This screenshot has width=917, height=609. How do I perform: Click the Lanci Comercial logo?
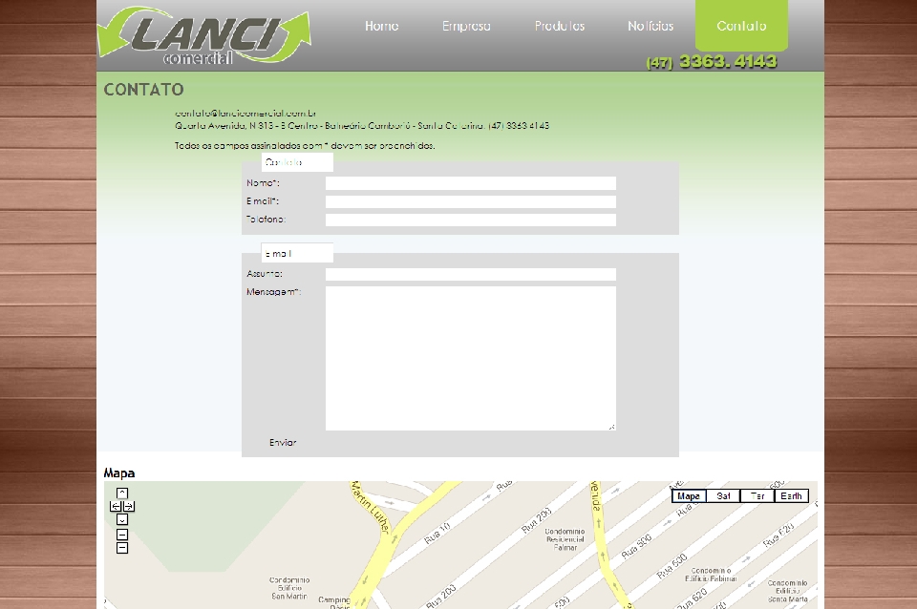(x=204, y=36)
